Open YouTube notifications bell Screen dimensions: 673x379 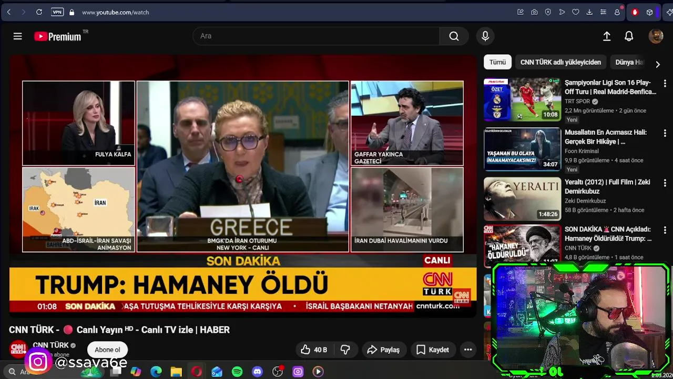click(x=629, y=36)
